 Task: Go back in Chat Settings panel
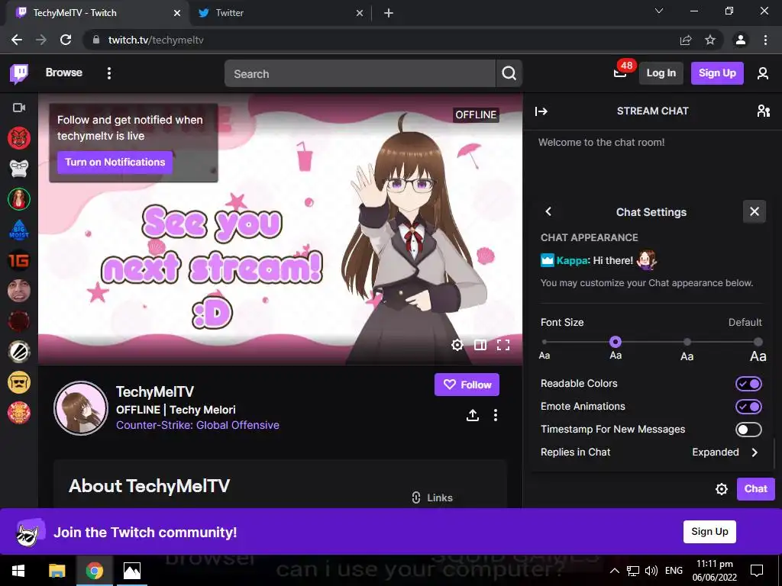[x=548, y=211]
